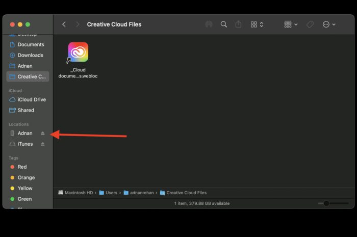Click the Locations section header

coord(19,124)
